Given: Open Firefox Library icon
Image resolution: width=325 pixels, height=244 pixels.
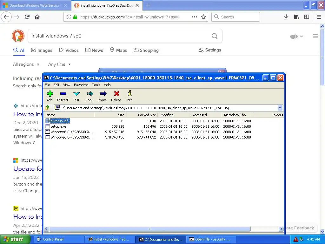Looking at the screenshot, I should click(x=296, y=17).
